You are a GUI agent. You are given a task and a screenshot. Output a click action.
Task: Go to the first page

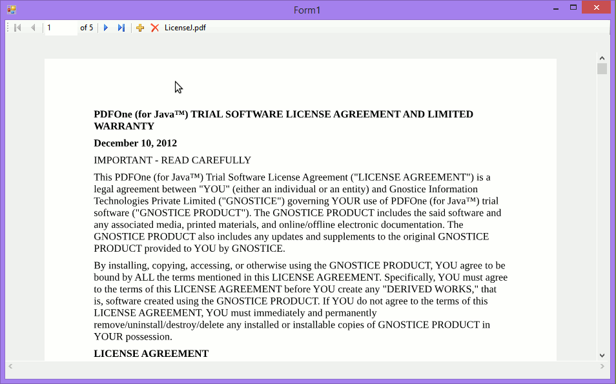click(x=17, y=27)
